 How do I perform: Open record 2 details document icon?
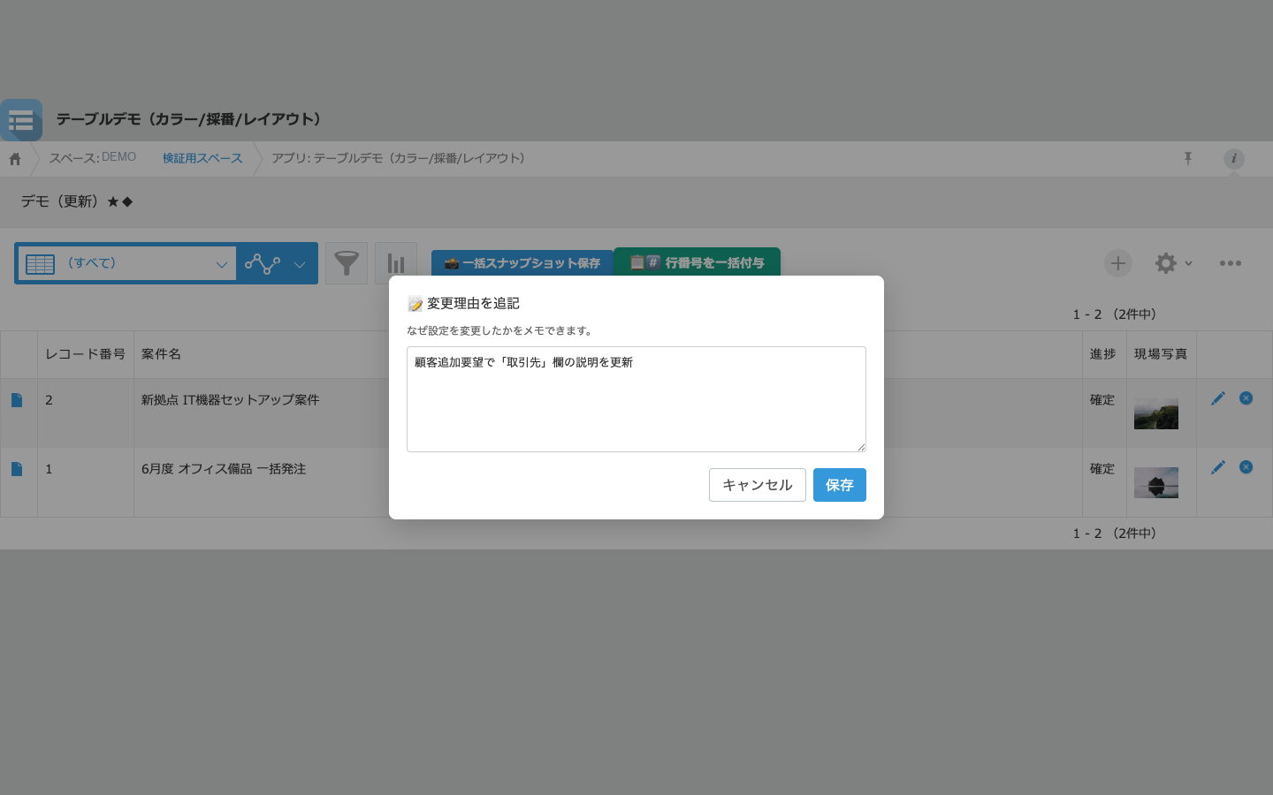click(17, 400)
